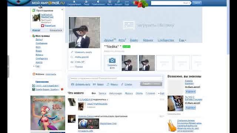
Task: Select the Записи filter in Что нового
Action: (102, 93)
